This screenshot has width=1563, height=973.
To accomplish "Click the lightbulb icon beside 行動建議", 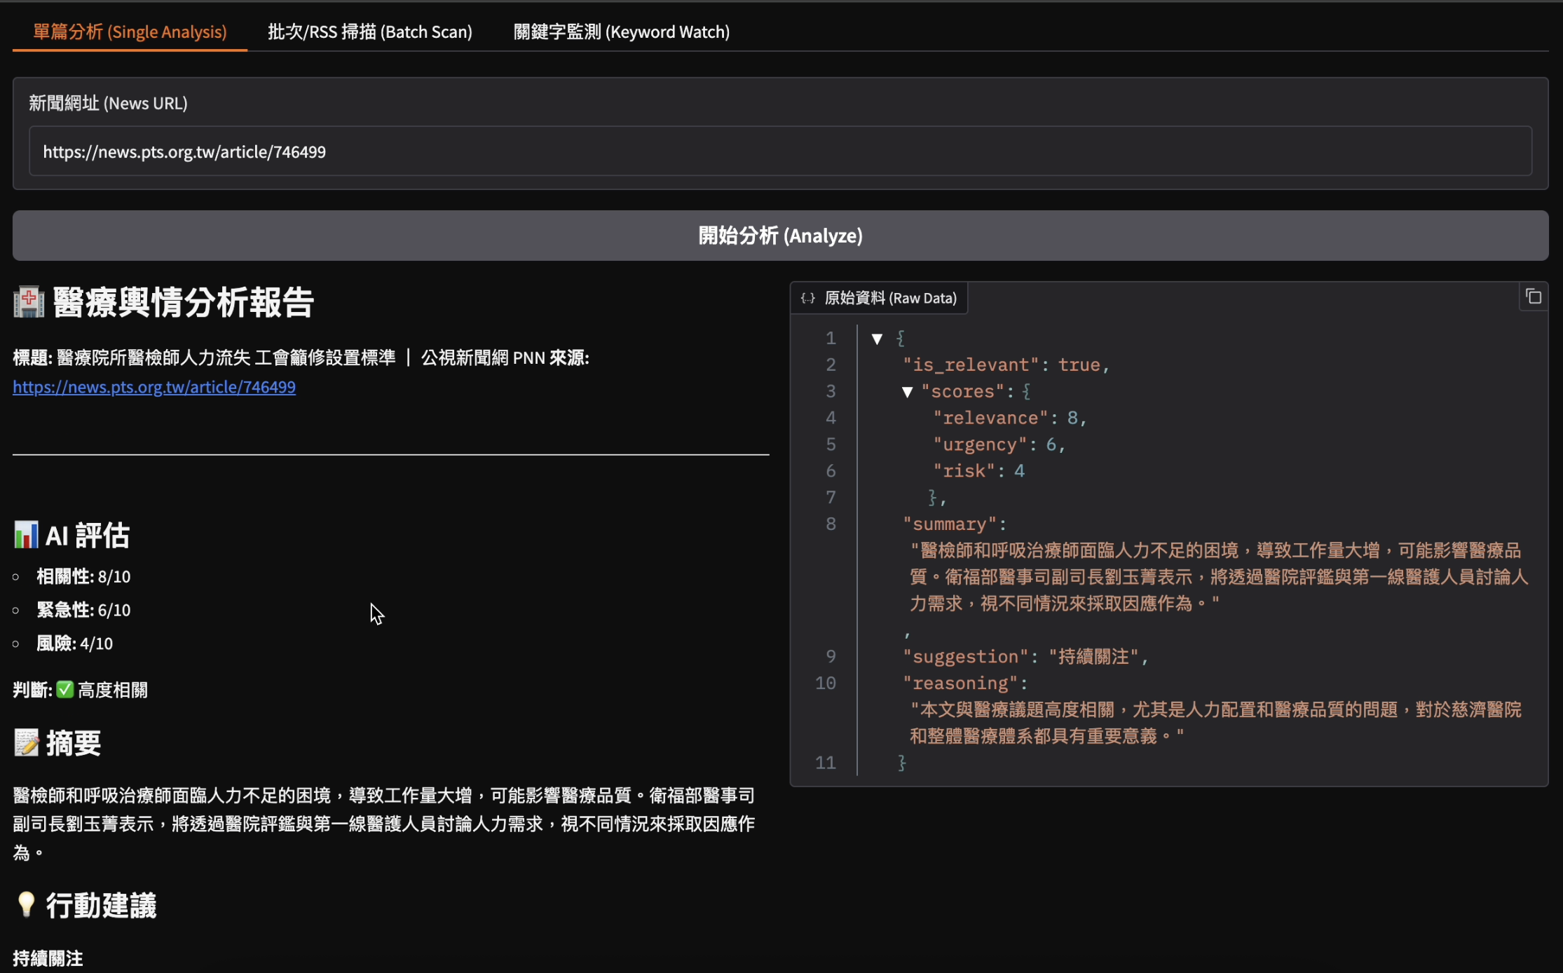I will point(26,904).
